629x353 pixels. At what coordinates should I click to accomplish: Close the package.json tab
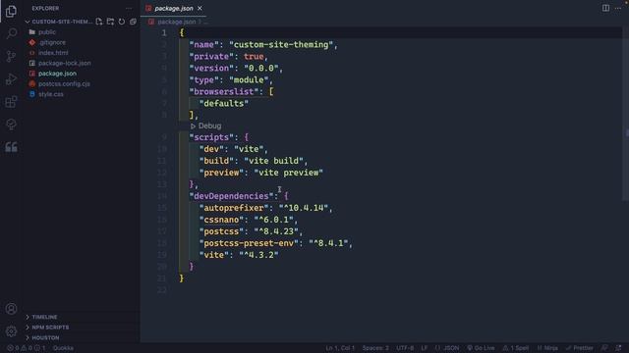pos(200,8)
